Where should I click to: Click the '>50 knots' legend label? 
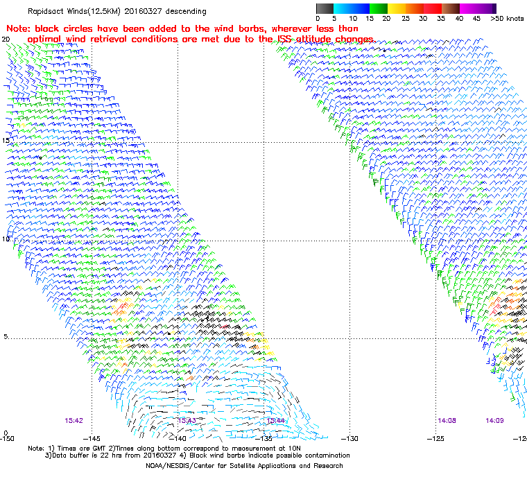pos(507,19)
